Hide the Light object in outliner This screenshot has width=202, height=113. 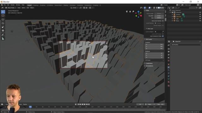[x=200, y=19]
